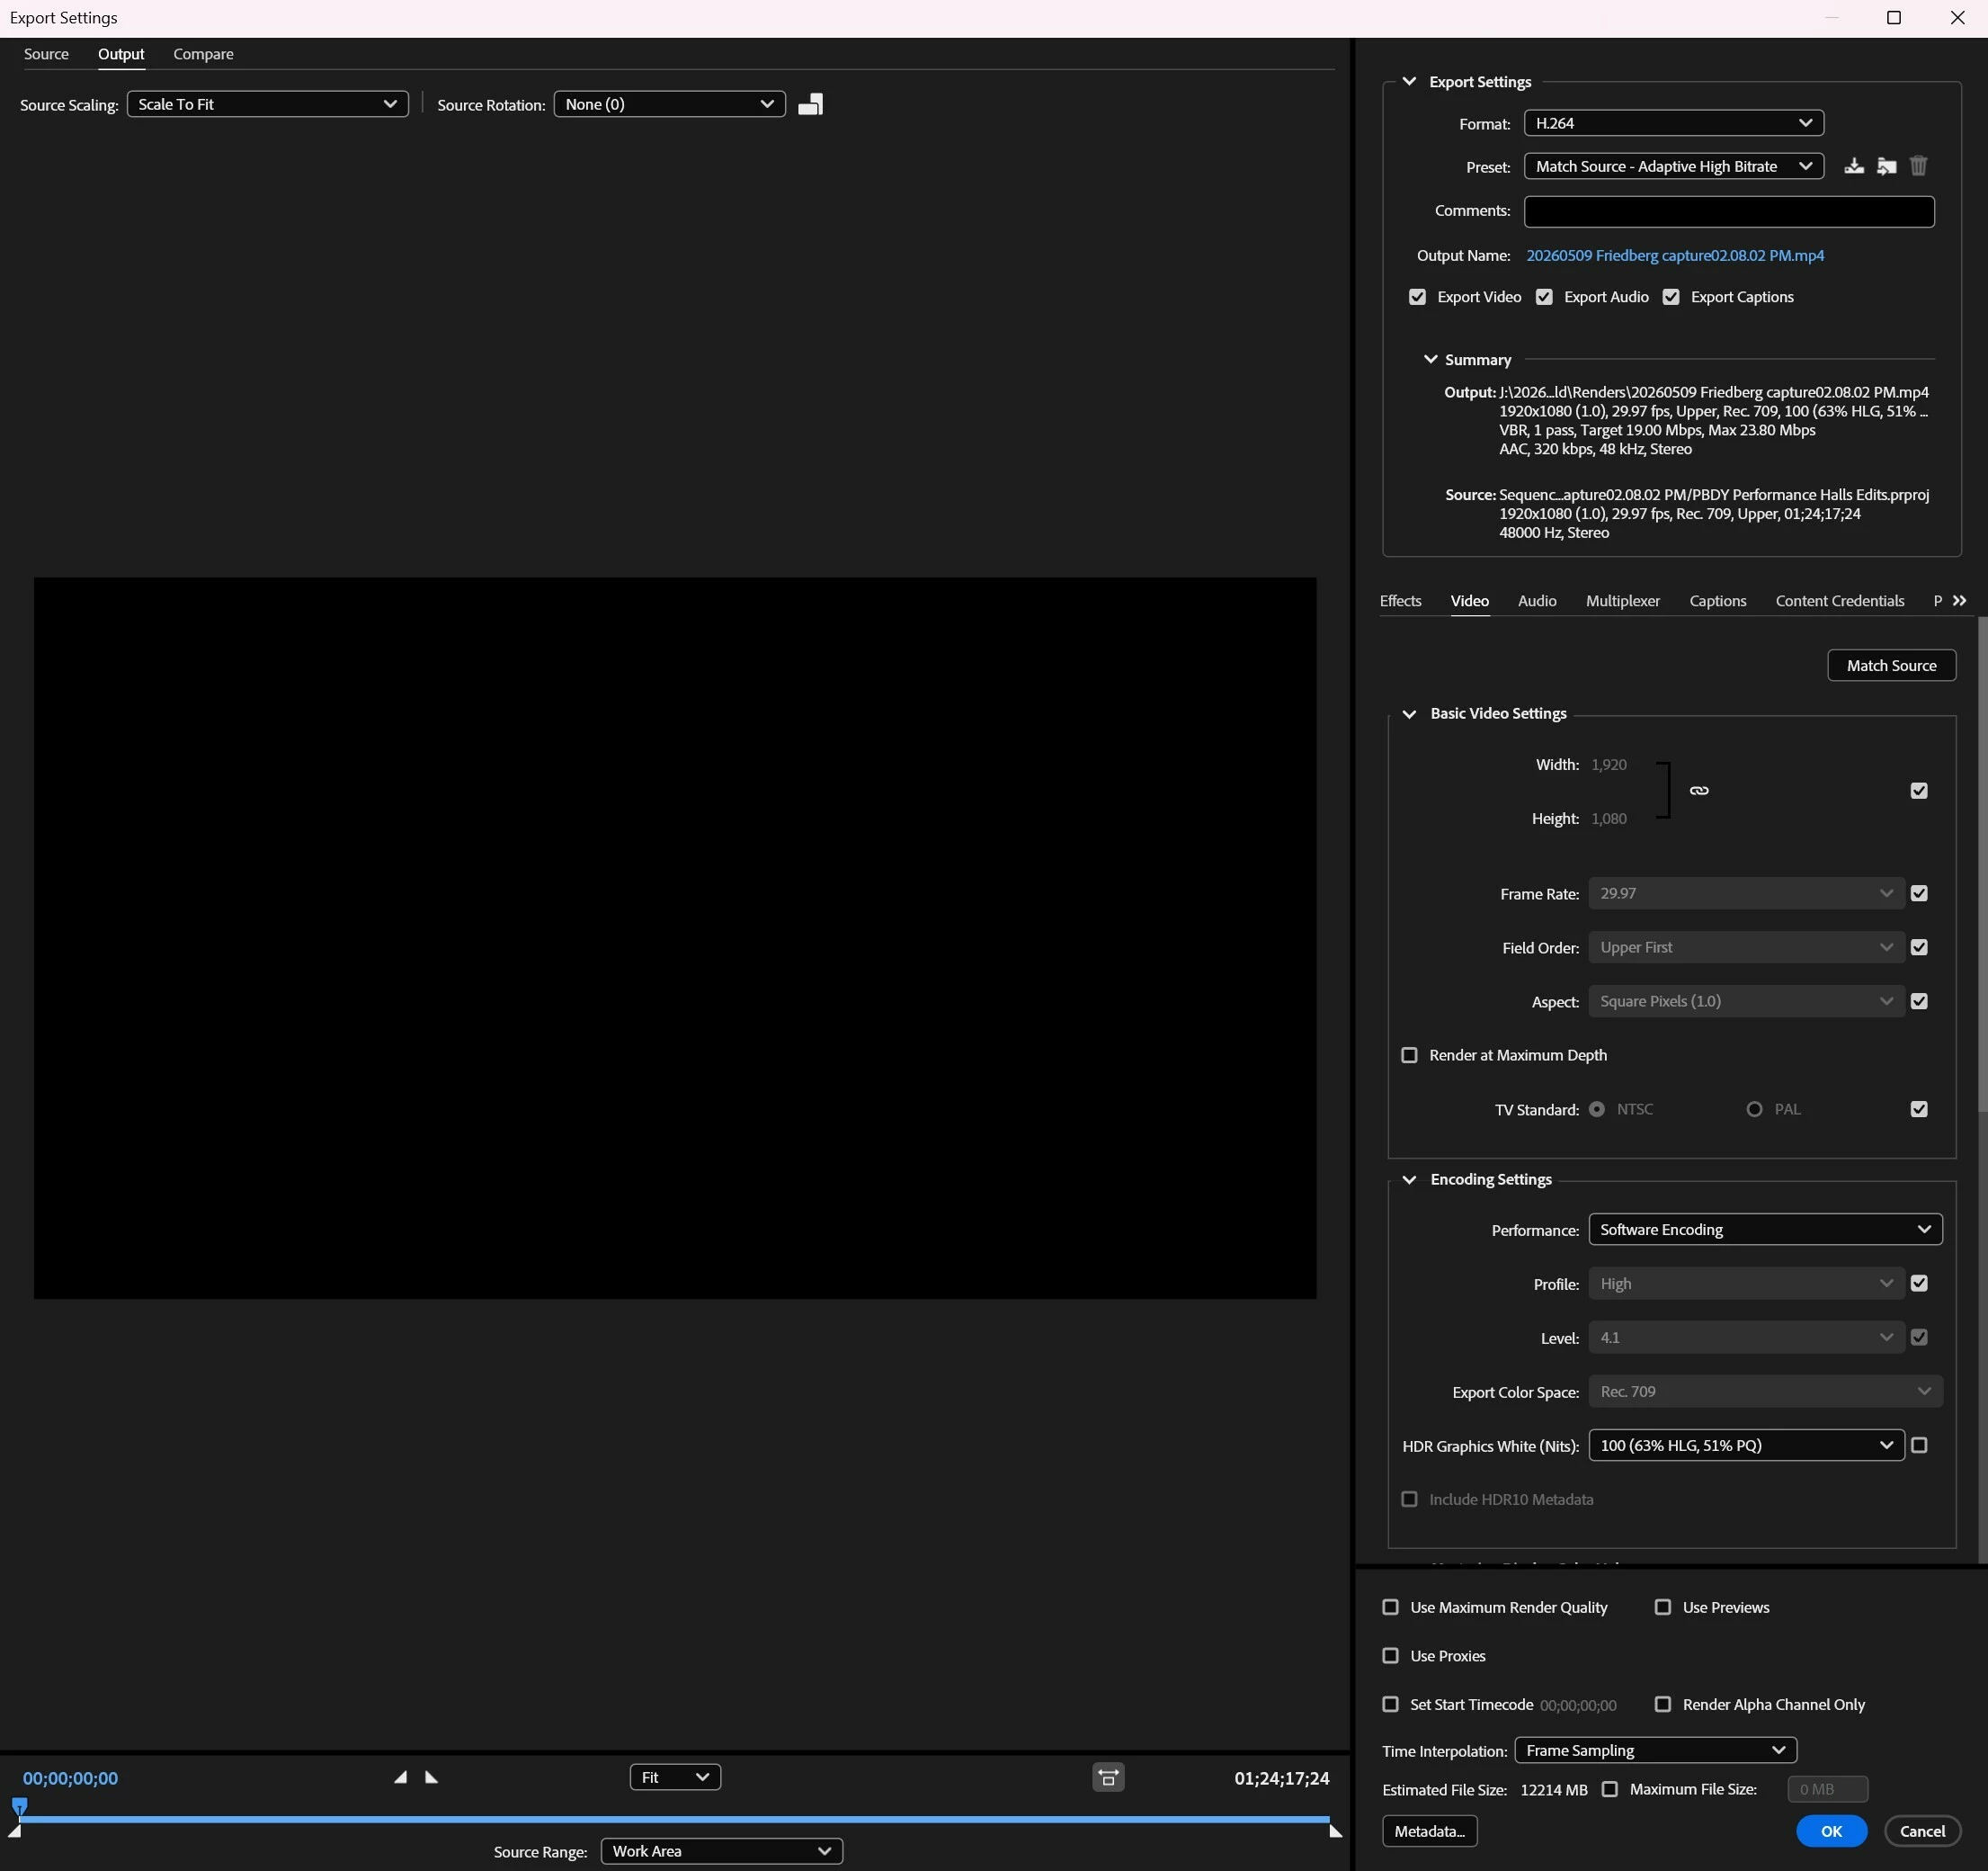
Task: Click the blue preview timeline bar
Action: point(675,1819)
